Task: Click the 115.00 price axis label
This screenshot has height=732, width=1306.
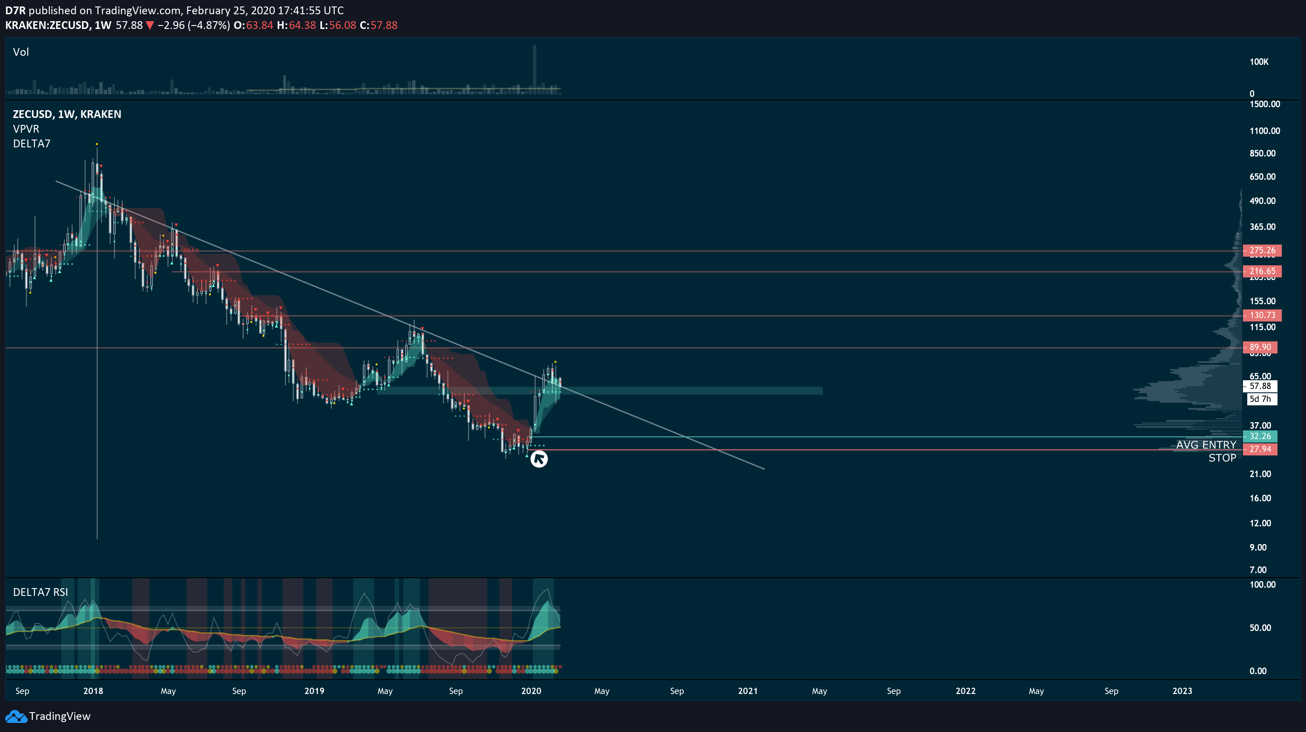Action: tap(1263, 327)
